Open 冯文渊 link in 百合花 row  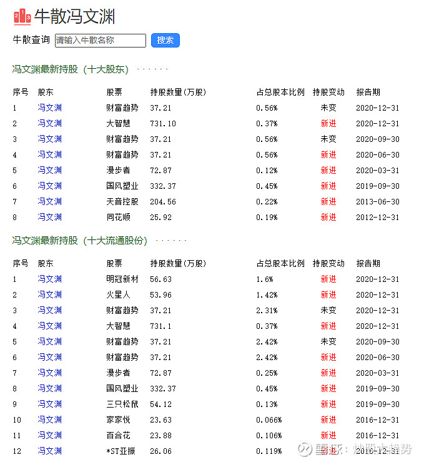tap(50, 435)
